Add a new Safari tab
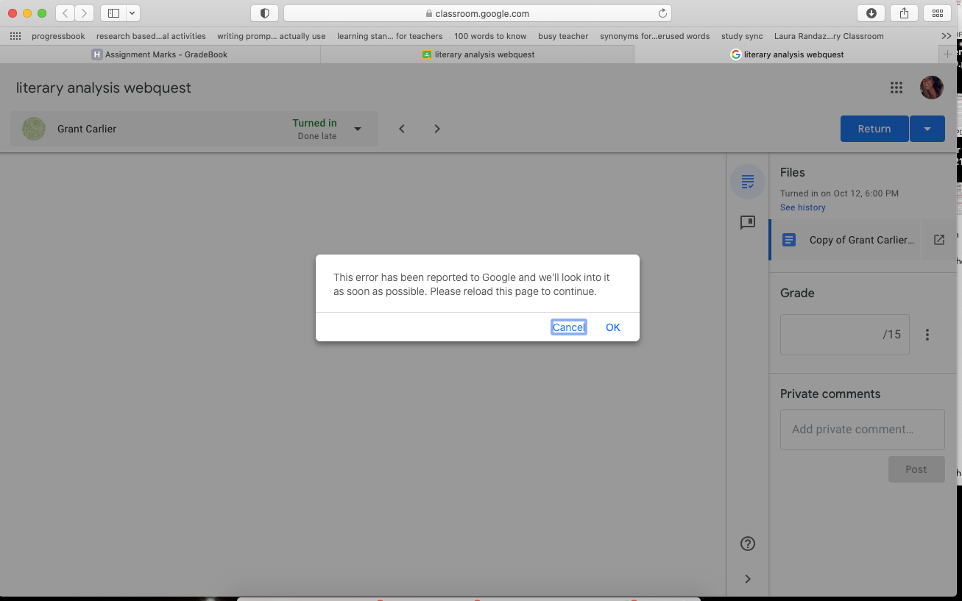Screen dimensions: 962x601 coord(947,54)
